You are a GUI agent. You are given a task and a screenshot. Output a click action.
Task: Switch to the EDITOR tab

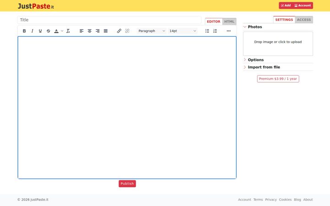click(214, 22)
